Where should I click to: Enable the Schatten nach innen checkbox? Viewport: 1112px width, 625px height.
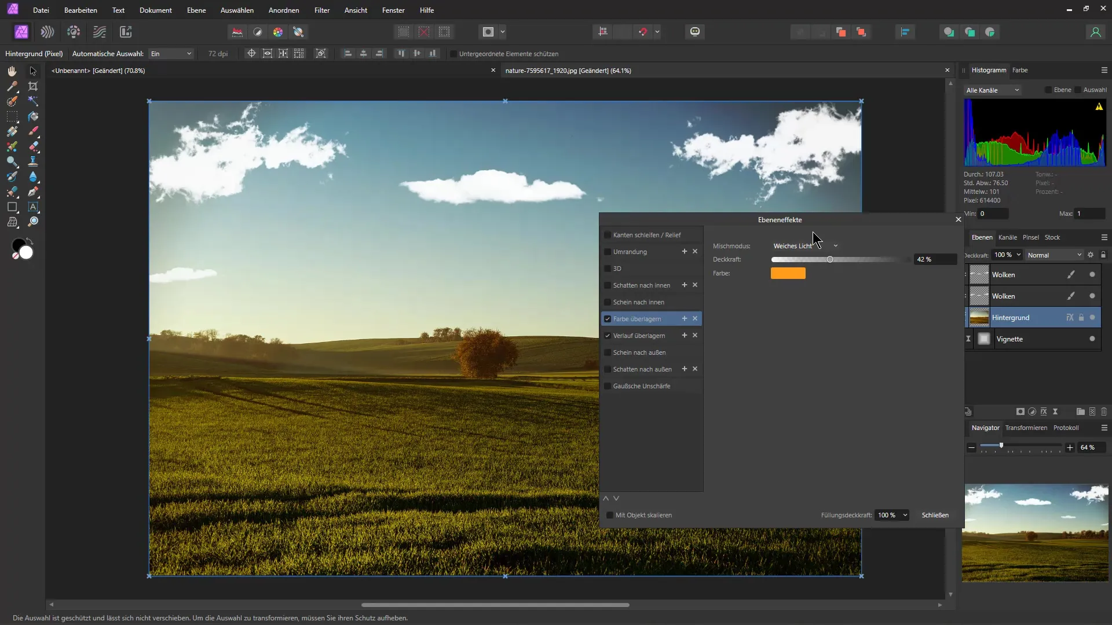(608, 285)
